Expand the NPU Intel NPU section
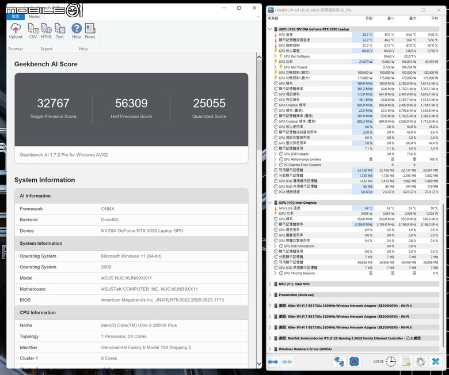449x375 pixels. [270, 284]
